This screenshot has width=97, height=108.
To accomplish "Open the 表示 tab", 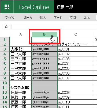I will pos(87,17).
